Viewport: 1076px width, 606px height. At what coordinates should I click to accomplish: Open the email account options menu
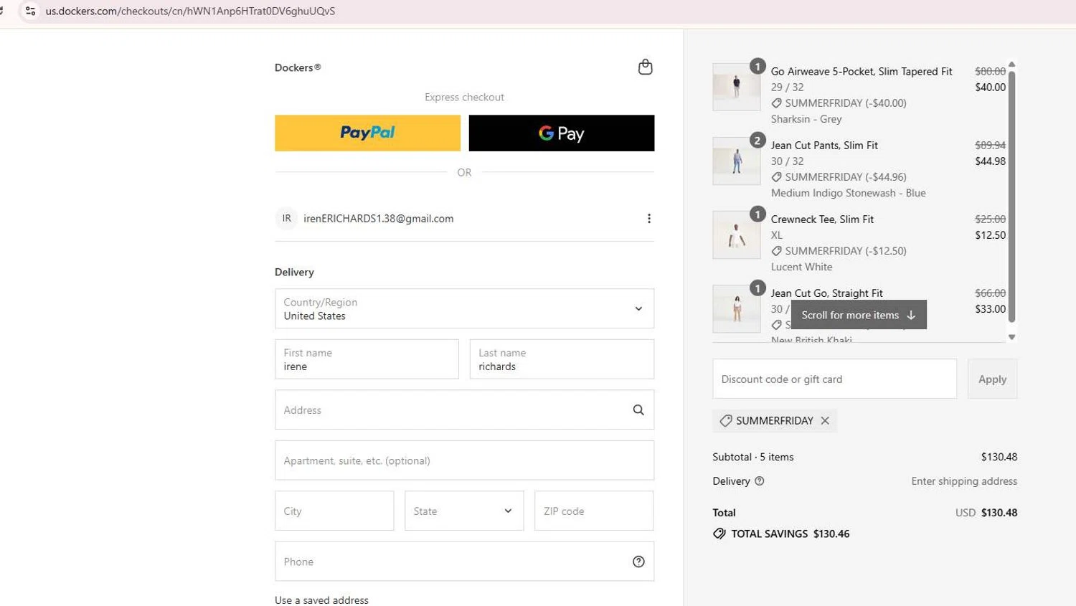tap(648, 219)
